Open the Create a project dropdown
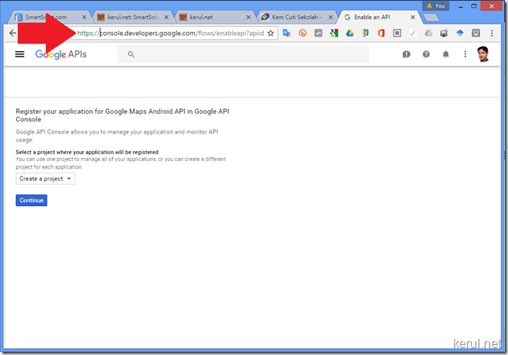This screenshot has height=355, width=508. (x=45, y=179)
